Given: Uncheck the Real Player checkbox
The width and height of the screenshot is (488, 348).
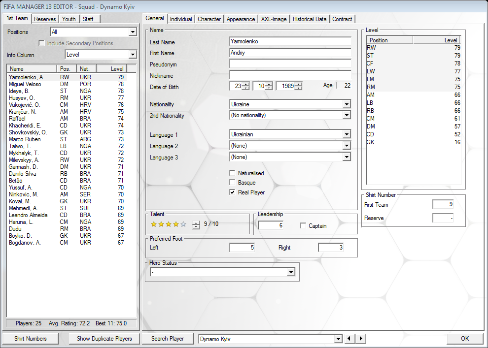Looking at the screenshot, I should pyautogui.click(x=232, y=192).
